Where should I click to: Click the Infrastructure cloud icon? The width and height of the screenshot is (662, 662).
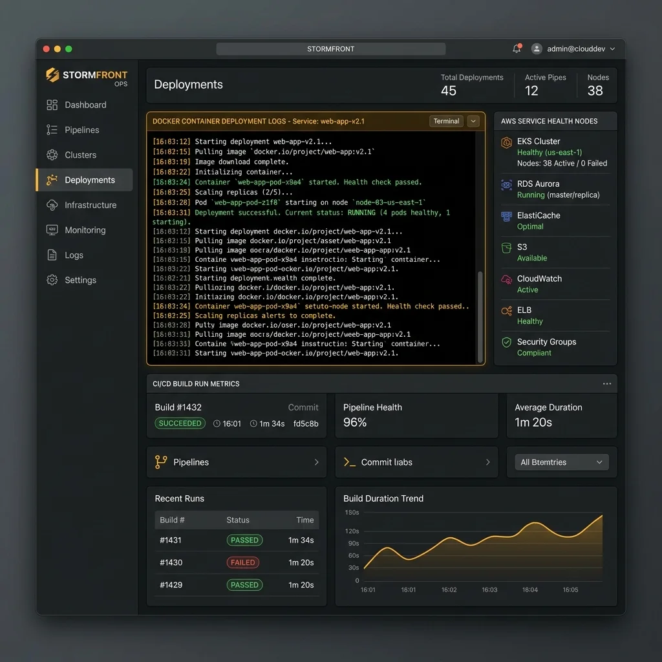[x=52, y=205]
